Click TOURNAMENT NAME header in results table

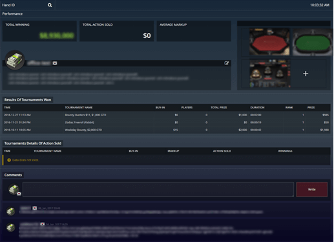(79, 108)
